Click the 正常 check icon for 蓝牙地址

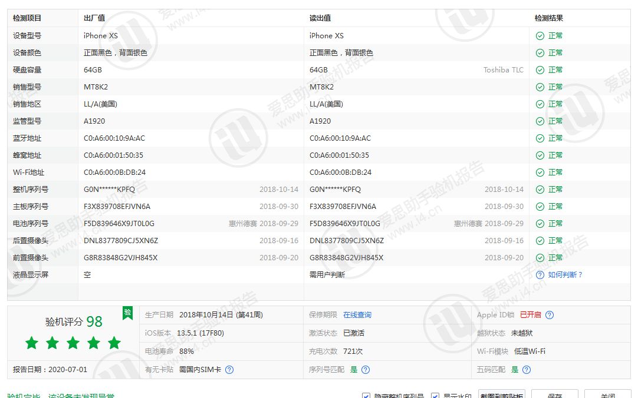[x=540, y=138]
